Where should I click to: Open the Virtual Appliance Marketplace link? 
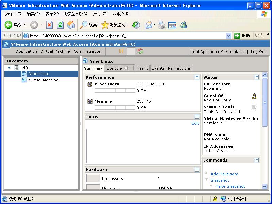pos(218,52)
